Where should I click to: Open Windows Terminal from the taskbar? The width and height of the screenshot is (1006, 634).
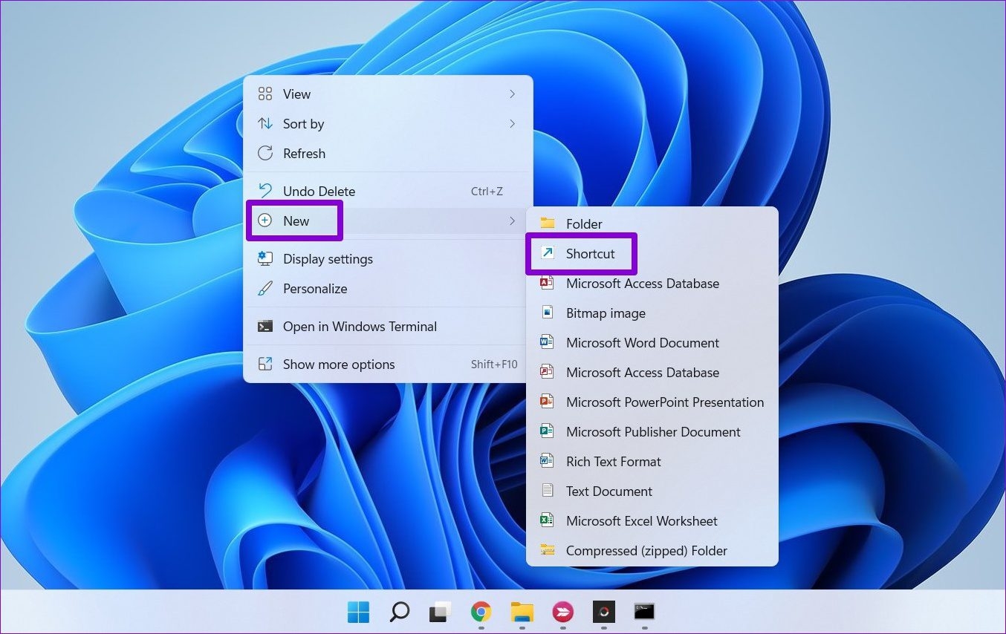point(643,613)
